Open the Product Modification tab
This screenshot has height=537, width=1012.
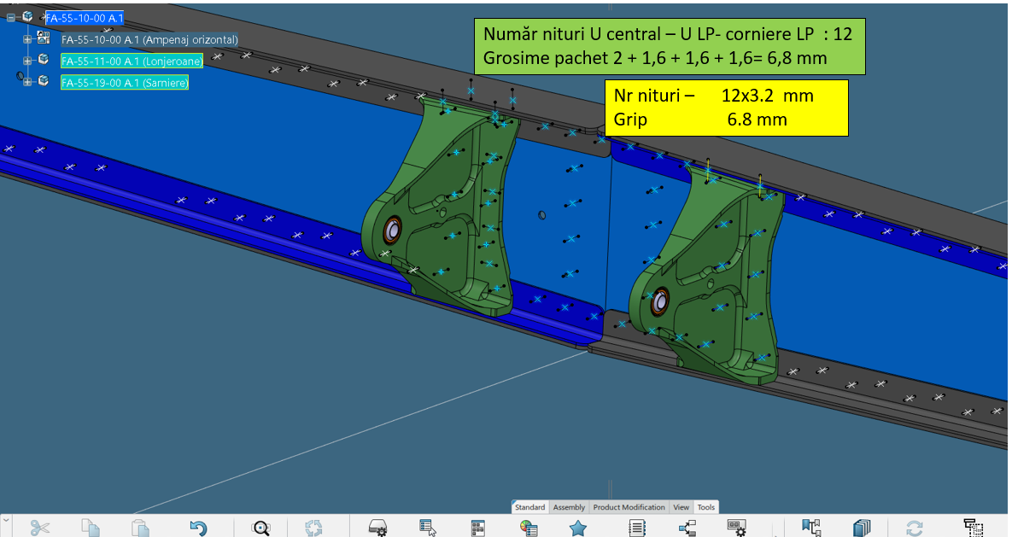tap(629, 507)
